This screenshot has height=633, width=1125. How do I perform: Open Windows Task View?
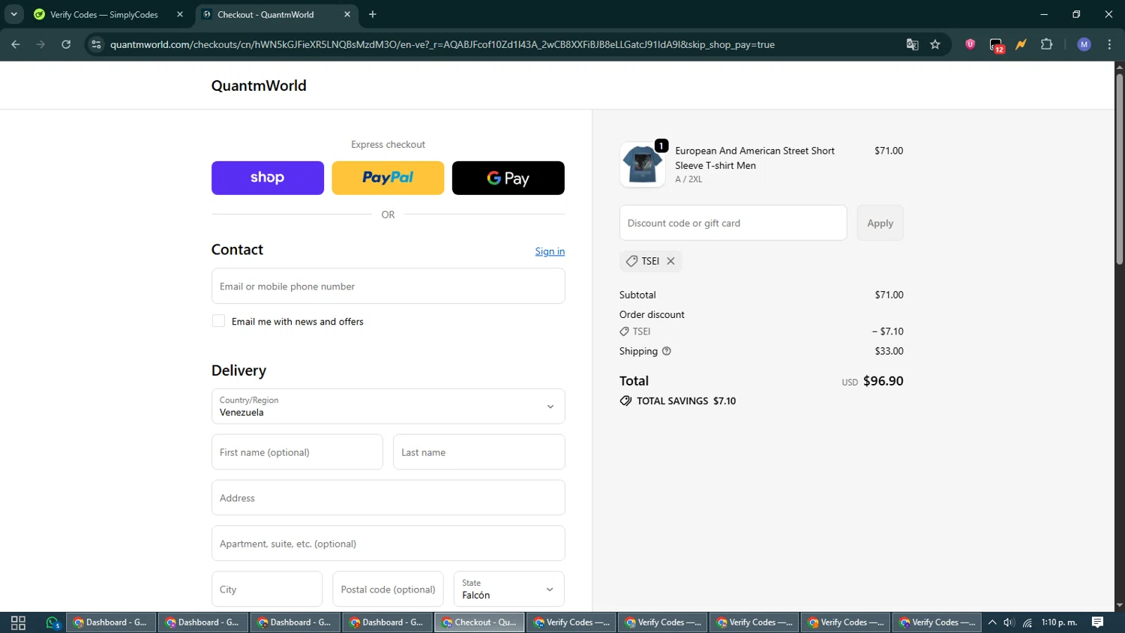pyautogui.click(x=18, y=622)
